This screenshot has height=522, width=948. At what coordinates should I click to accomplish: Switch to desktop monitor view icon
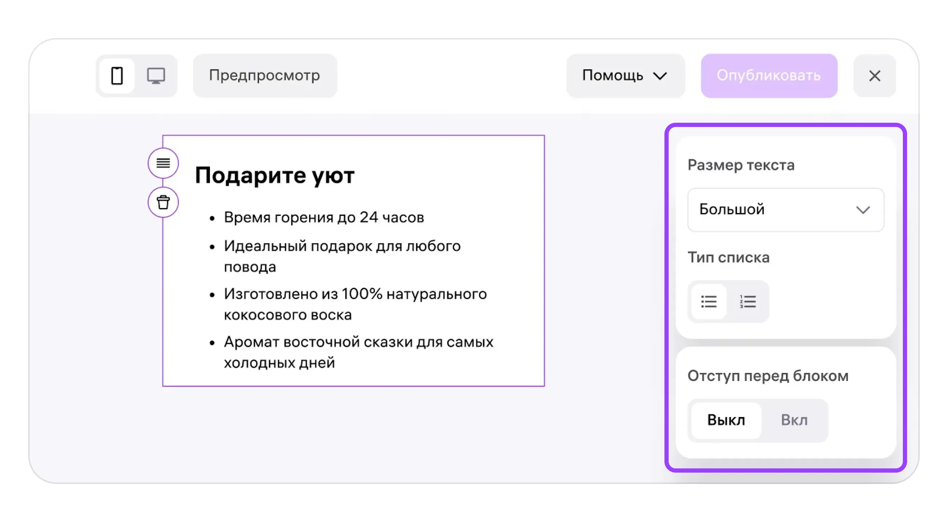coord(156,76)
